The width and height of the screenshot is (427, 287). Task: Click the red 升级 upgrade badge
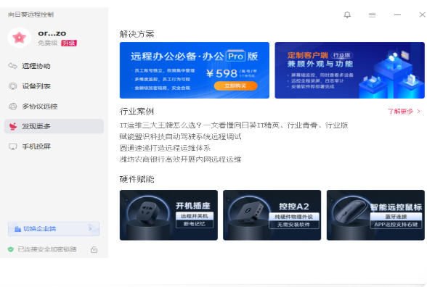point(69,43)
